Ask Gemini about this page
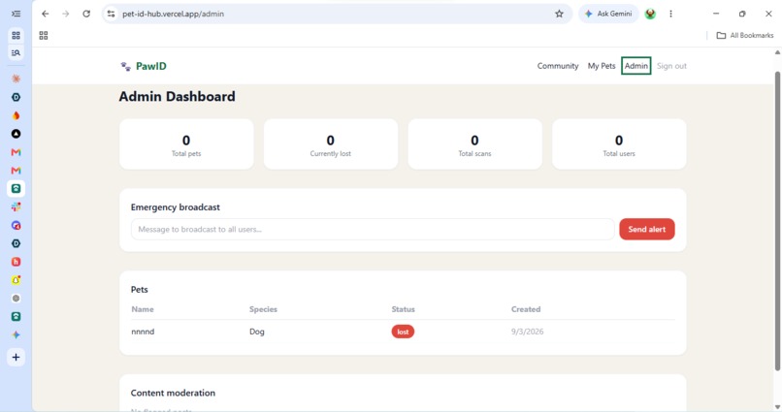 pos(608,14)
